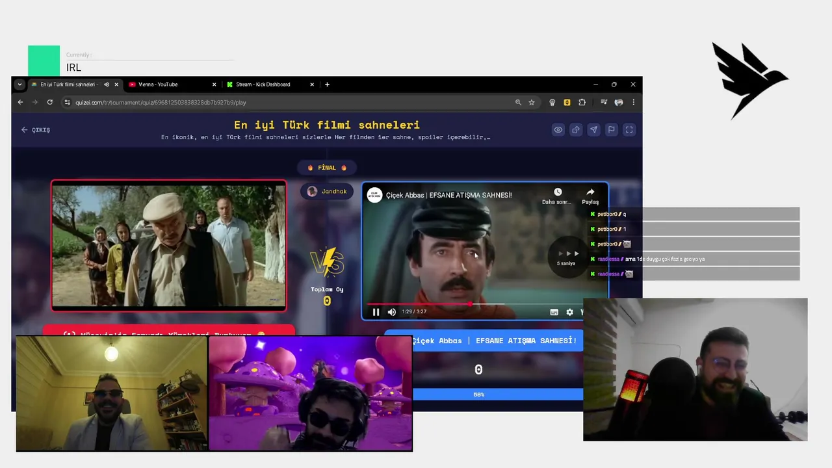Close the Chrome browser window
The width and height of the screenshot is (832, 468).
point(632,84)
